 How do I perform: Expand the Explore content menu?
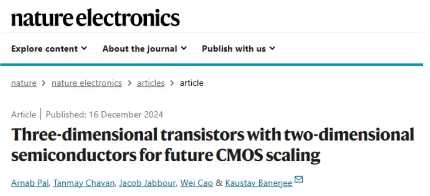click(49, 49)
